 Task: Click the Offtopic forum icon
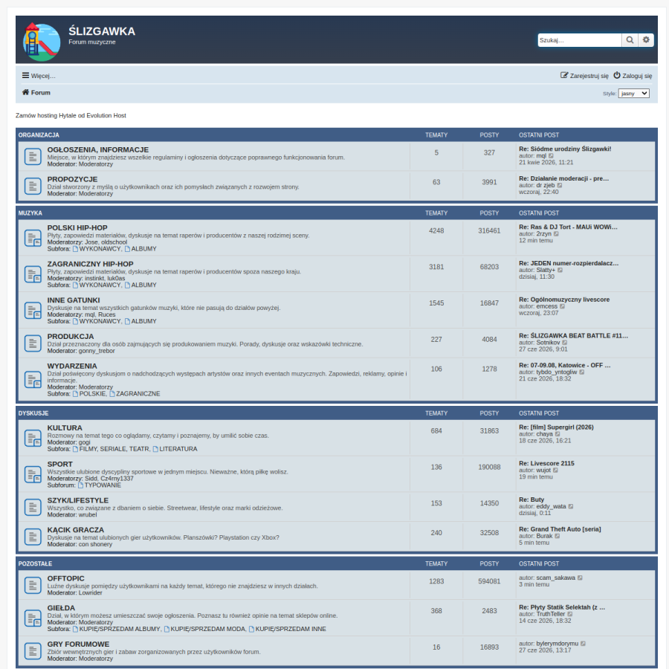coord(33,586)
